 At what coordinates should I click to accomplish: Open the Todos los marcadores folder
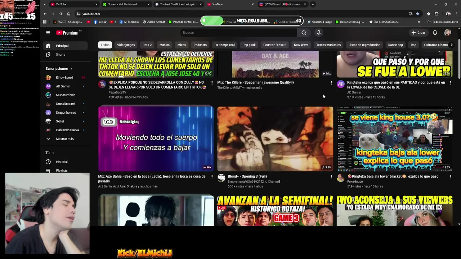coord(442,22)
